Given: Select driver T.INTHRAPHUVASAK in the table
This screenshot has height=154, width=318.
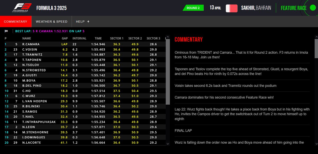Looking at the screenshot, I should pos(39,122).
